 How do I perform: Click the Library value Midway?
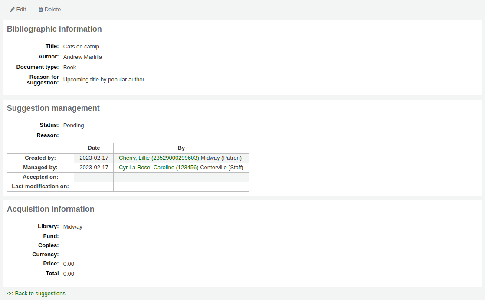[x=72, y=226]
